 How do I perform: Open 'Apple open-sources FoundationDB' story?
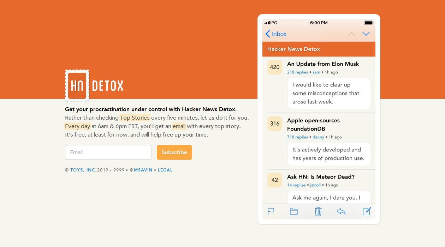pos(314,125)
